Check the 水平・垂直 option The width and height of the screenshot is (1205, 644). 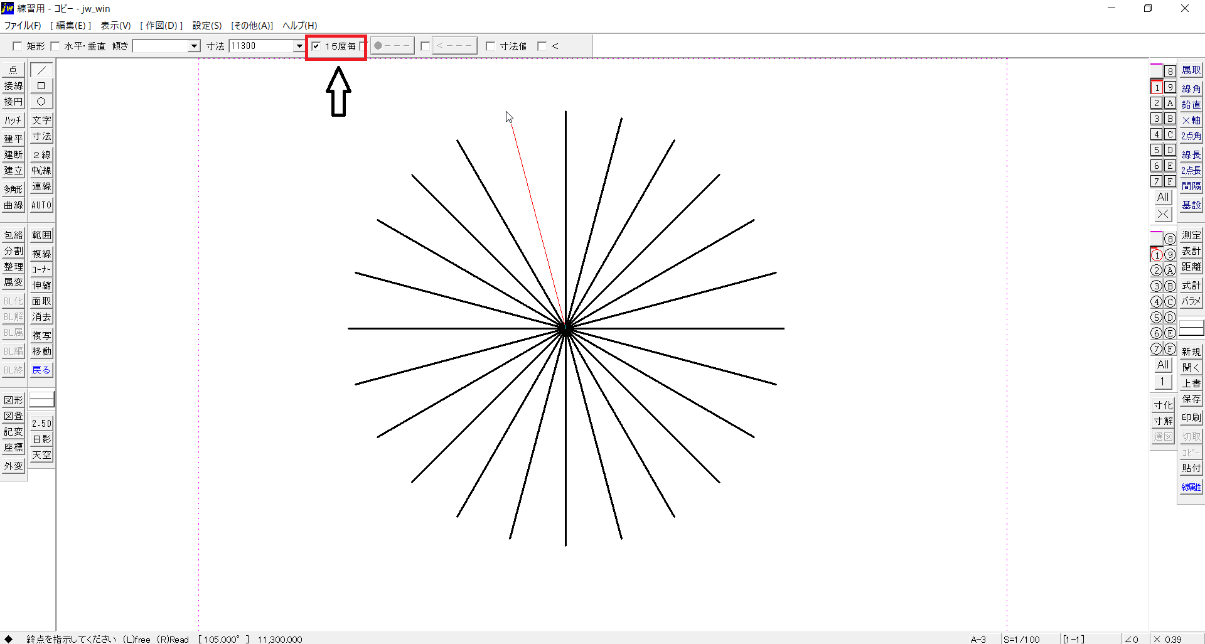coord(55,46)
